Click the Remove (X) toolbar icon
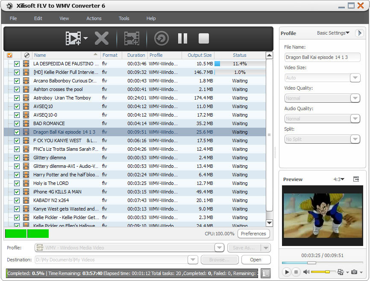The height and width of the screenshot is (281, 370). point(102,38)
